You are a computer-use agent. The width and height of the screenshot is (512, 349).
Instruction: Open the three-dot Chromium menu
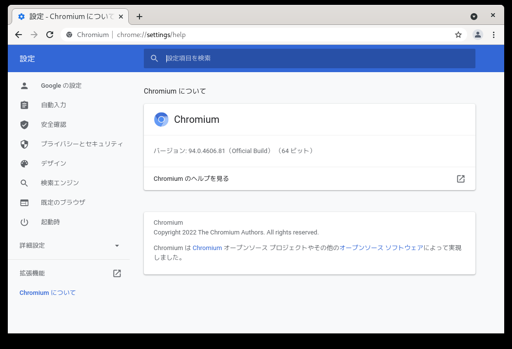click(493, 35)
